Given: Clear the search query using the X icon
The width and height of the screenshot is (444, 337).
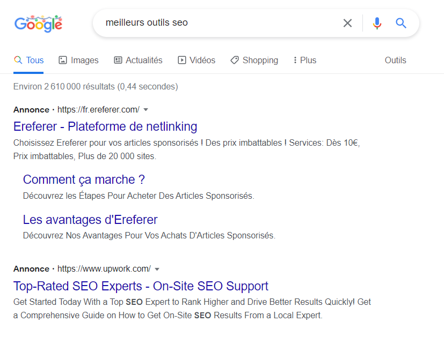Looking at the screenshot, I should (x=347, y=23).
